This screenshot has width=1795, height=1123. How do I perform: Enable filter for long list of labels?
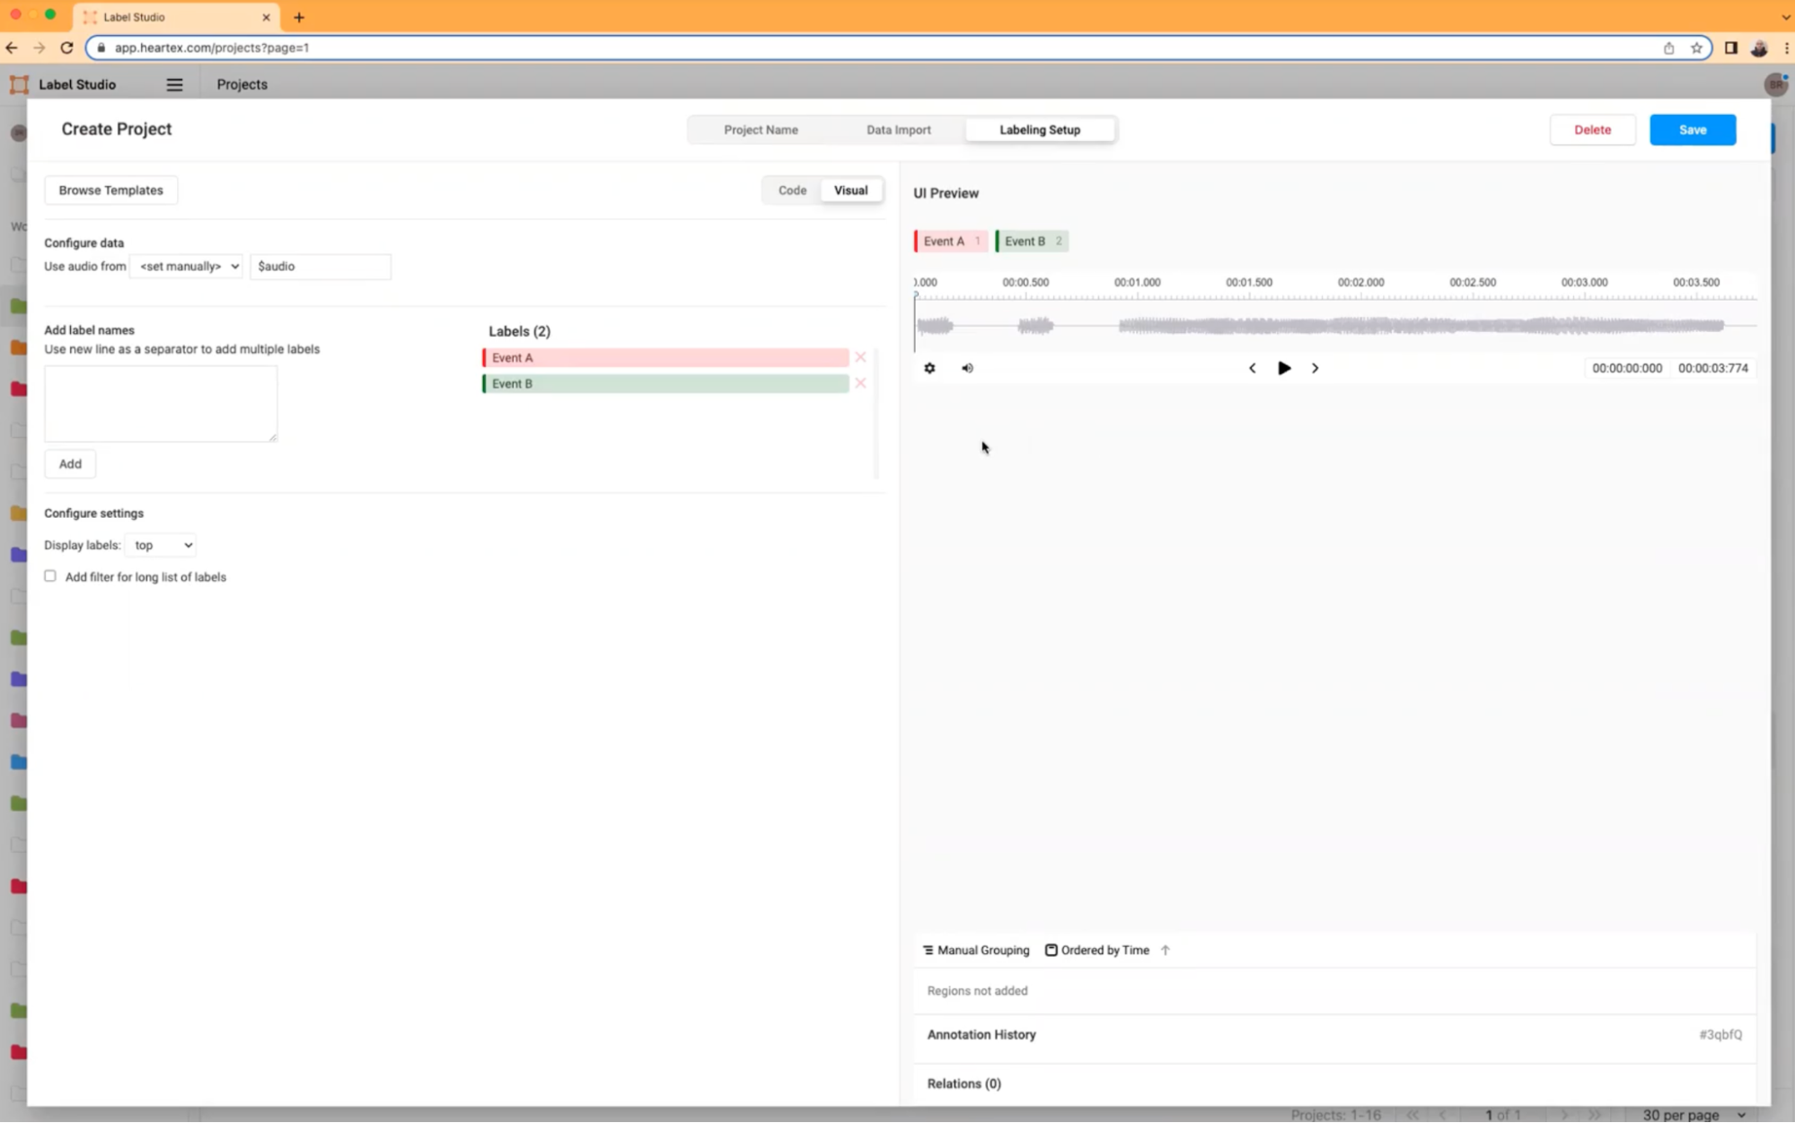[50, 576]
